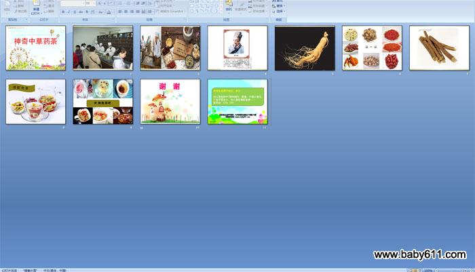This screenshot has width=475, height=272.
Task: Select the last green text slide
Action: [x=237, y=101]
